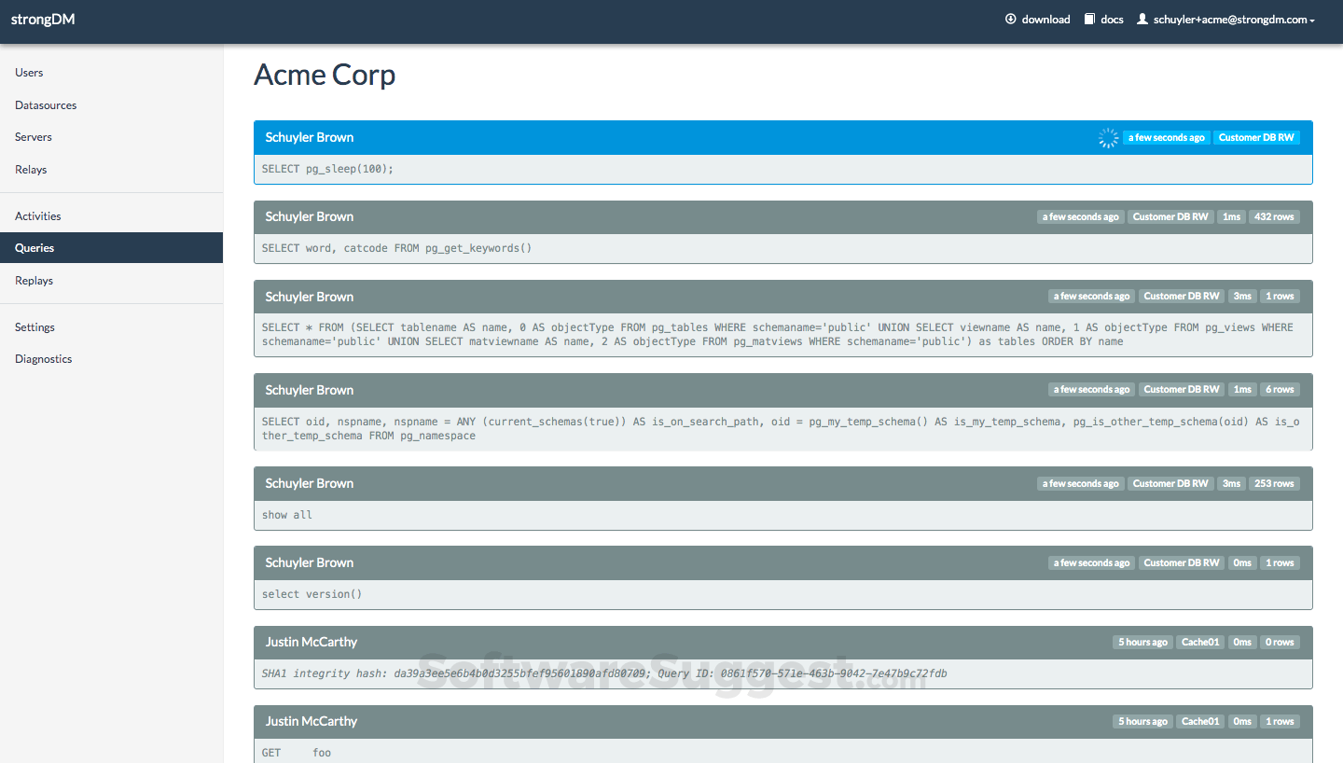Click the strongDM logo
1343x763 pixels.
tap(43, 19)
